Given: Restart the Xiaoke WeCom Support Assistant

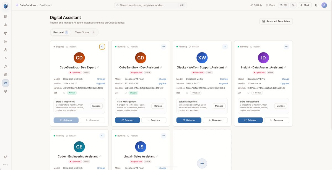Looking at the screenshot, I should (x=194, y=47).
